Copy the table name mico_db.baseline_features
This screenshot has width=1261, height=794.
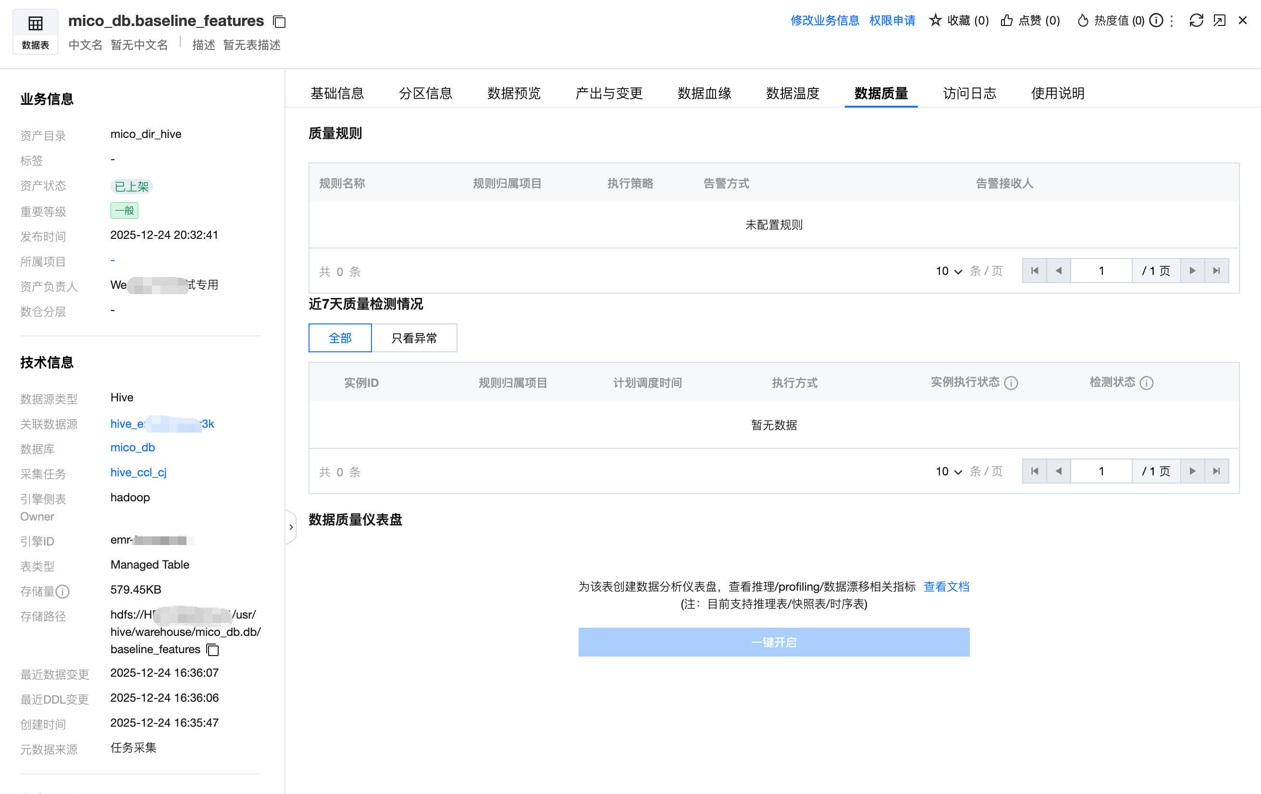pyautogui.click(x=279, y=22)
